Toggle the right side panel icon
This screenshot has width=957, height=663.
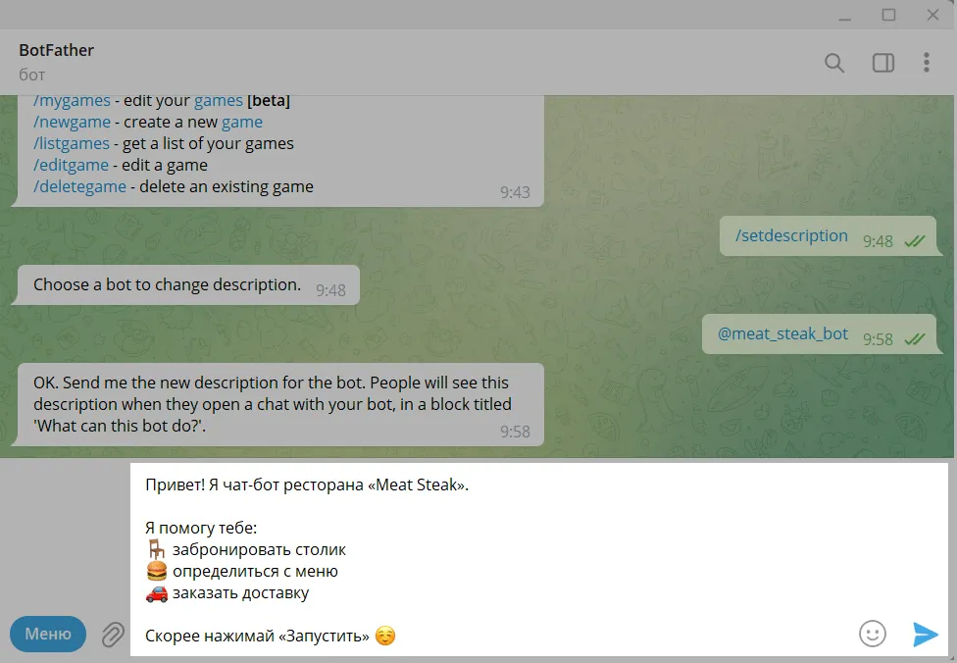pos(883,63)
